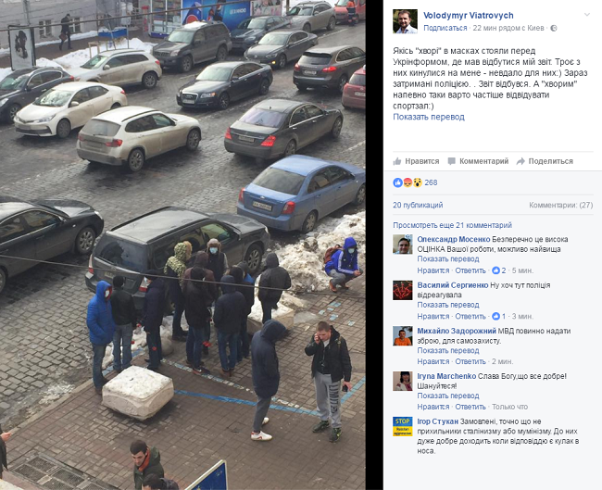Expand Просмотреть еще 21 комментарий
This screenshot has height=490, width=602.
tap(452, 225)
